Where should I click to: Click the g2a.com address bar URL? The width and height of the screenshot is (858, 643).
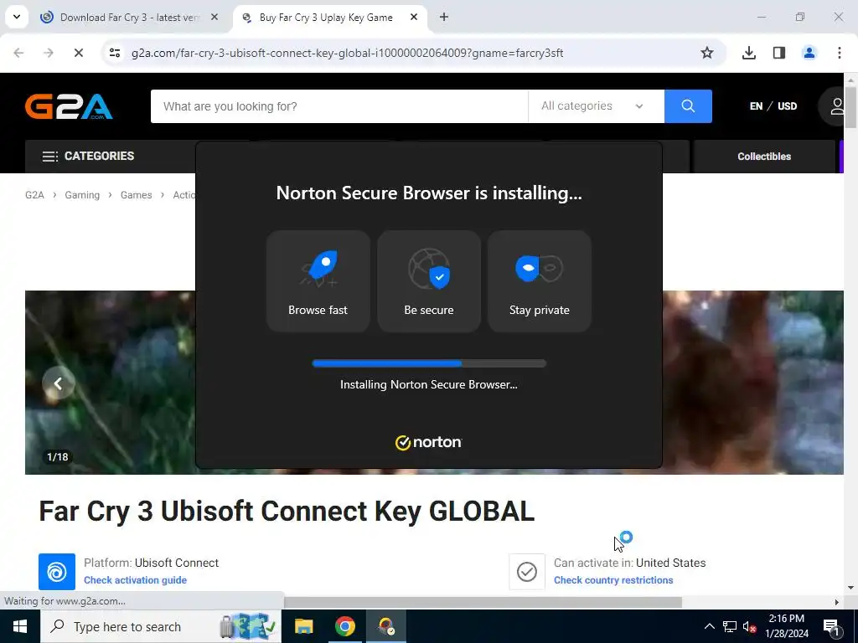348,53
